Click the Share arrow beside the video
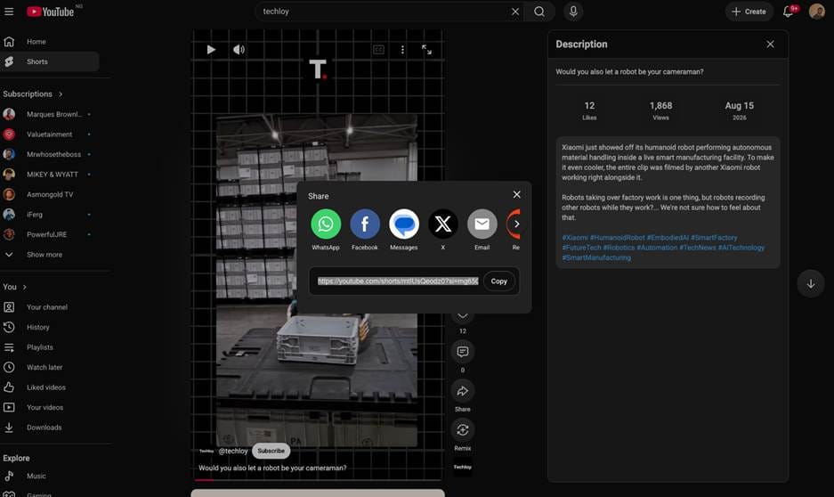834x497 pixels. click(463, 391)
